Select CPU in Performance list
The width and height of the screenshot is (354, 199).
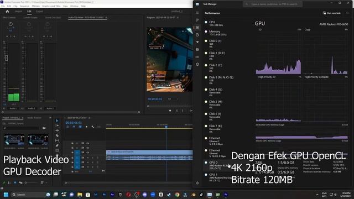(x=227, y=23)
